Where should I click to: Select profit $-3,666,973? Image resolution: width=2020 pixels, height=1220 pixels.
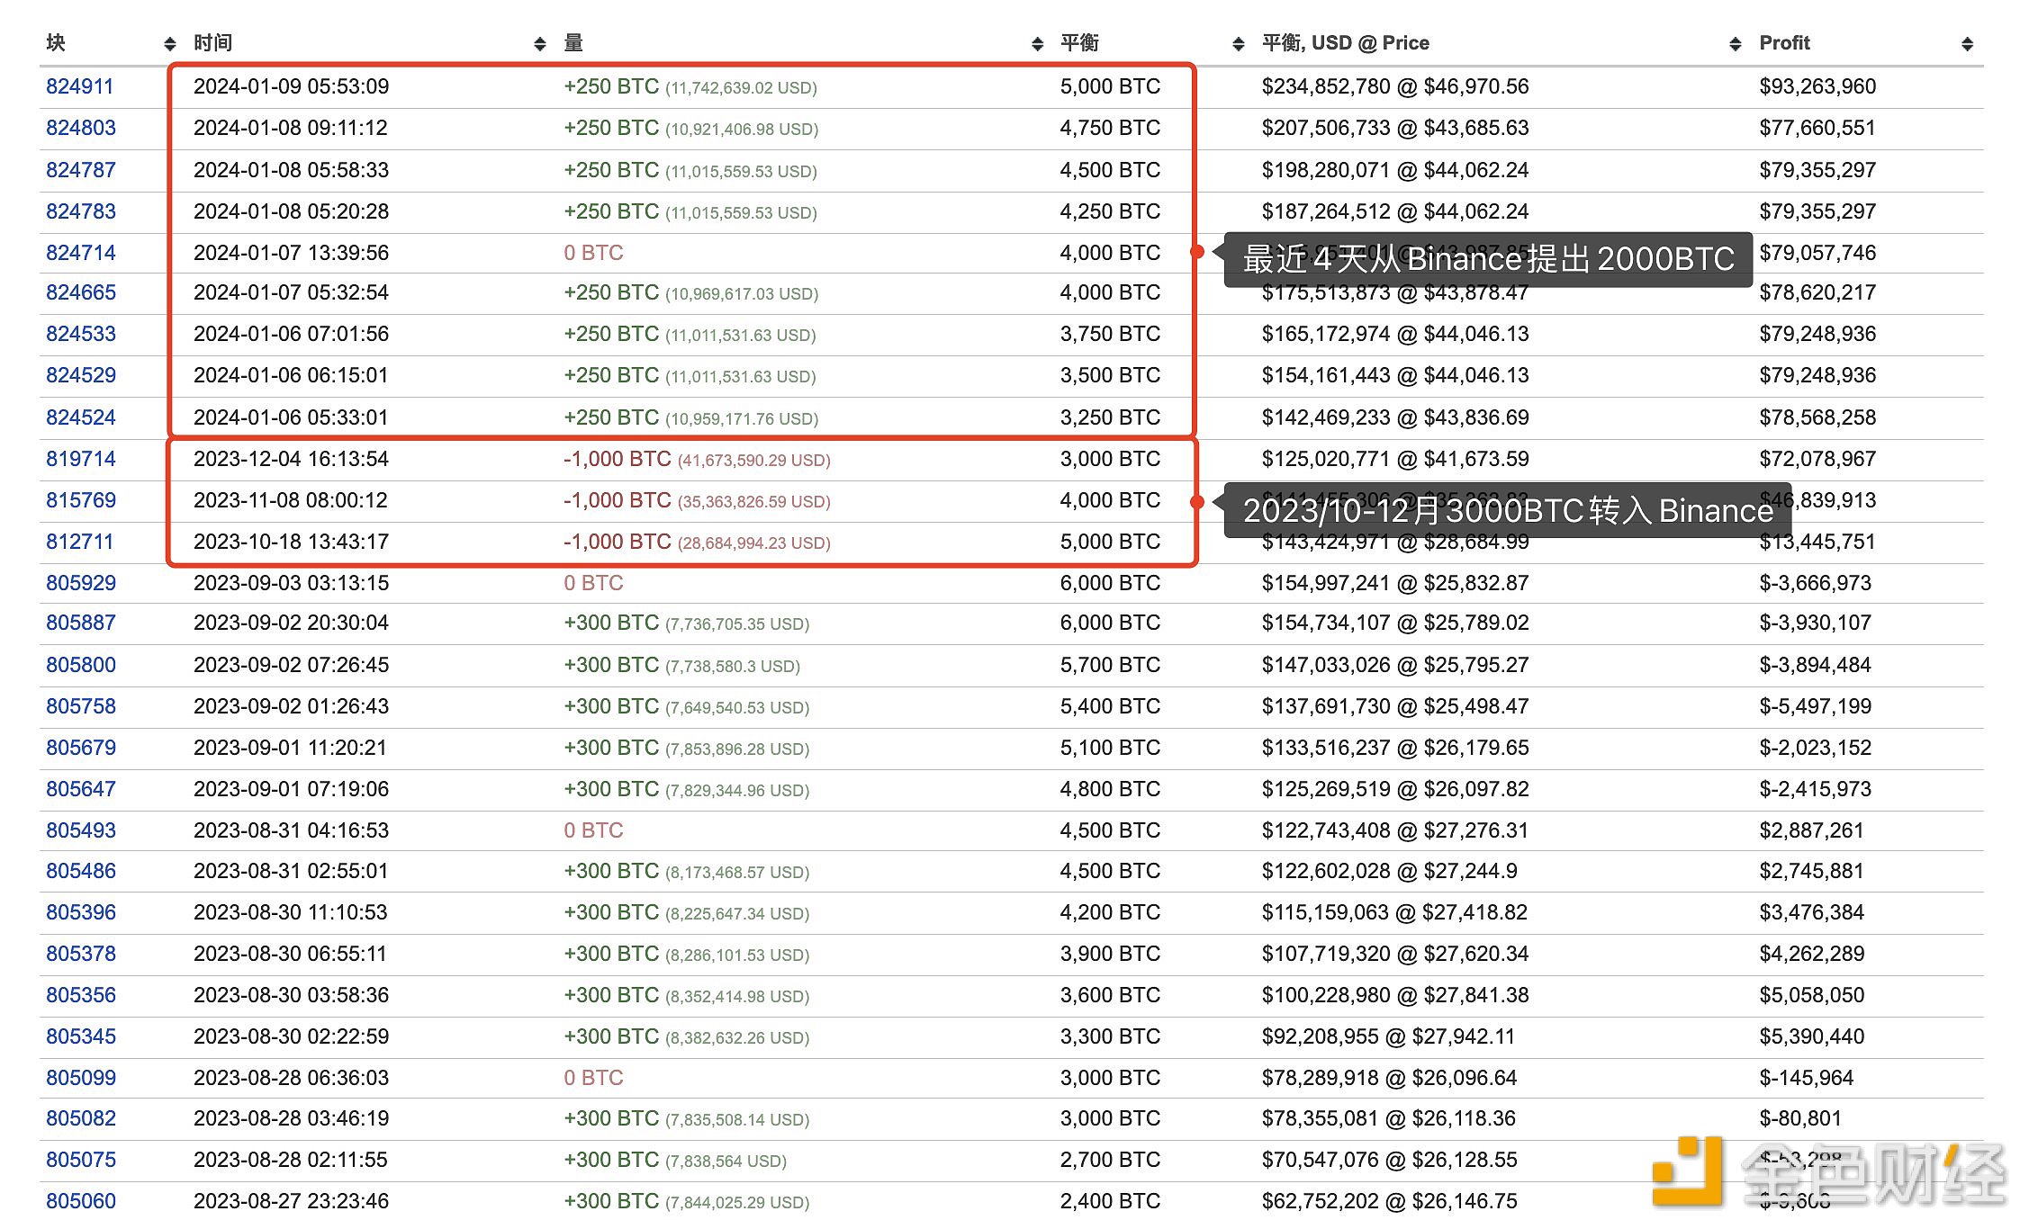1815,583
